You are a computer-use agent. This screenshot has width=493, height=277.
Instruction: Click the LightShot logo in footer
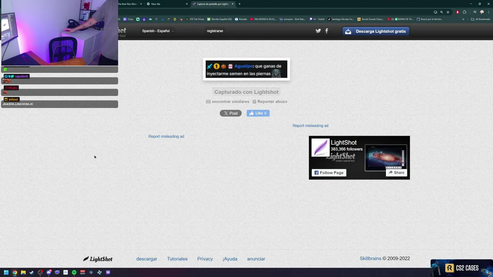click(98, 259)
